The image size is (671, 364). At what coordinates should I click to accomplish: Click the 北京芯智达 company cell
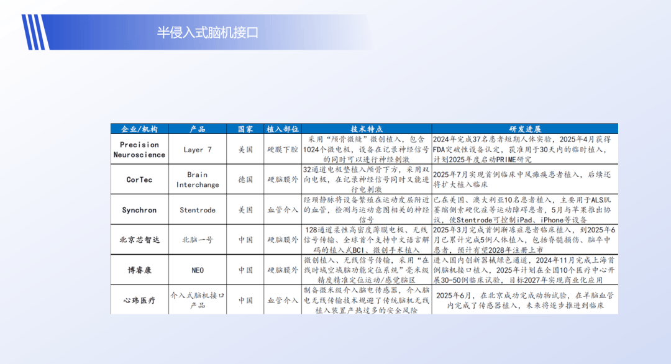pos(140,240)
